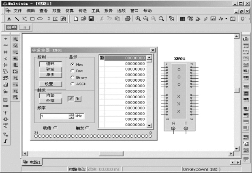This screenshot has height=173, width=252.
Task: Open the 选项 menu
Action: (x=121, y=11)
